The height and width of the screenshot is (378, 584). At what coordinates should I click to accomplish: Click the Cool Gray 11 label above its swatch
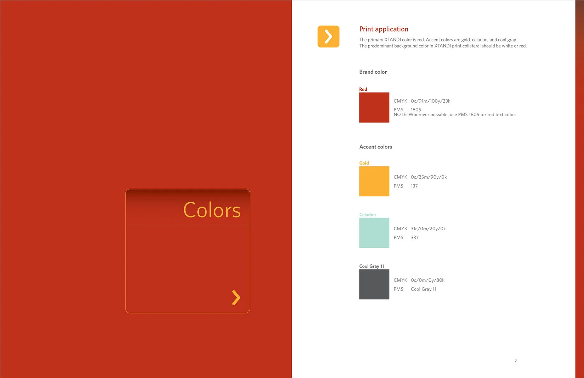pyautogui.click(x=372, y=266)
